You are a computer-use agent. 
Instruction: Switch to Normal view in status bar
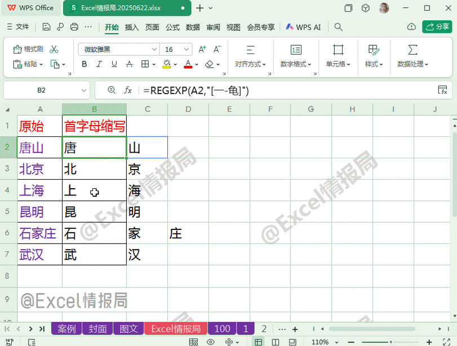pyautogui.click(x=258, y=342)
